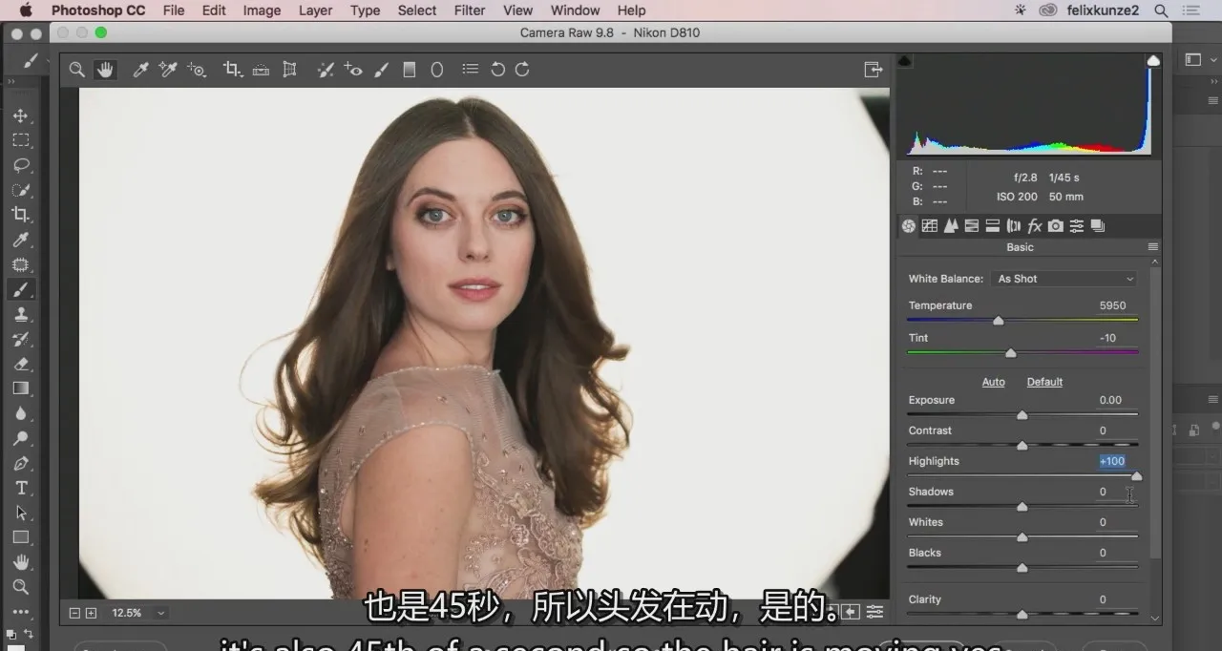Rotate image counterclockwise
Screen dimensions: 1222x651
tap(497, 70)
